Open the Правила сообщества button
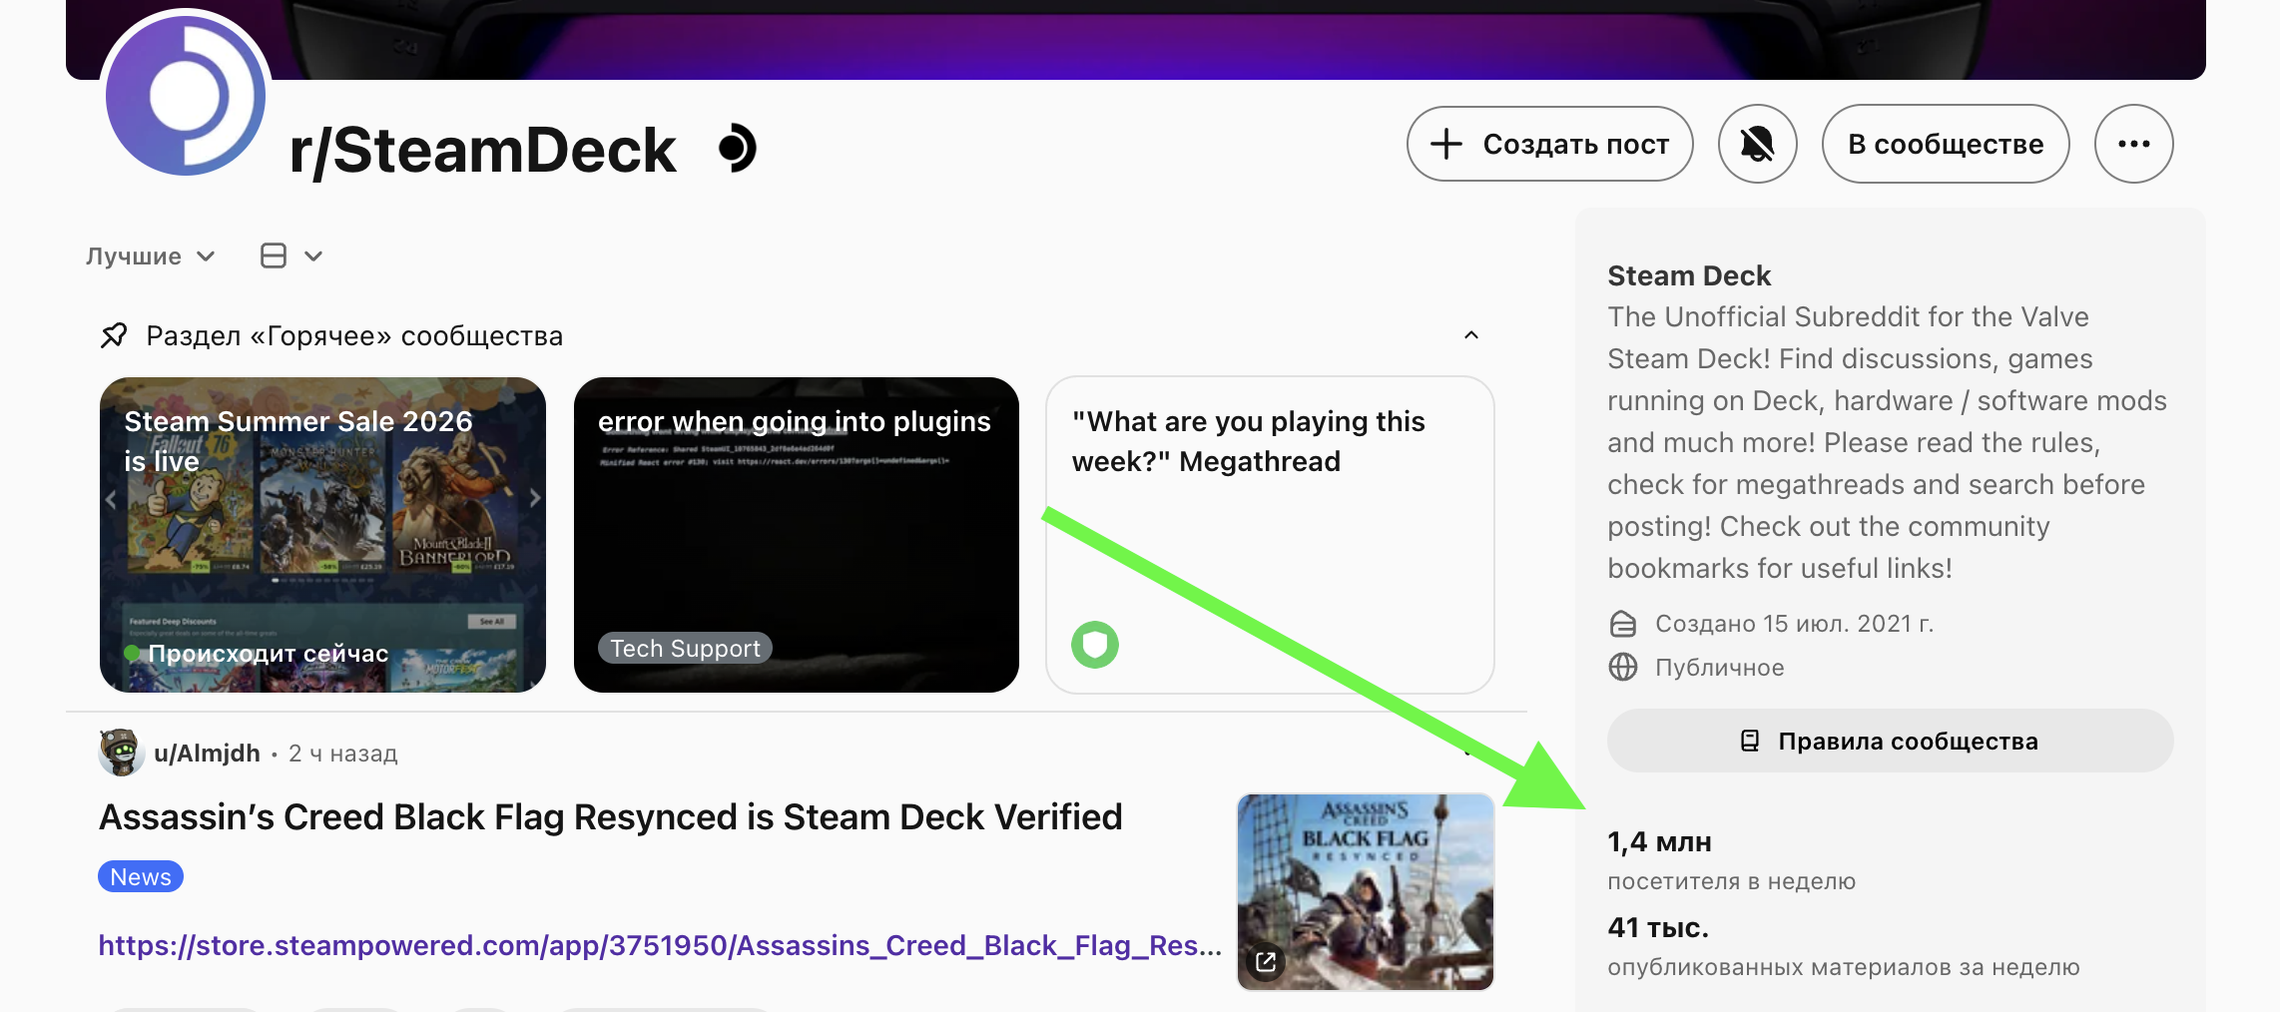This screenshot has width=2280, height=1012. pos(1890,741)
